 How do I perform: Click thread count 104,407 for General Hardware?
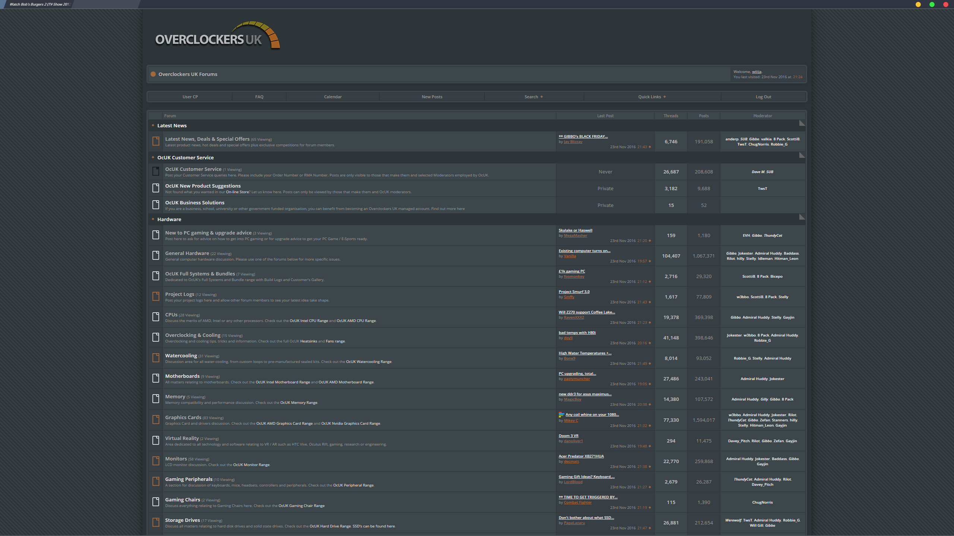(x=671, y=256)
